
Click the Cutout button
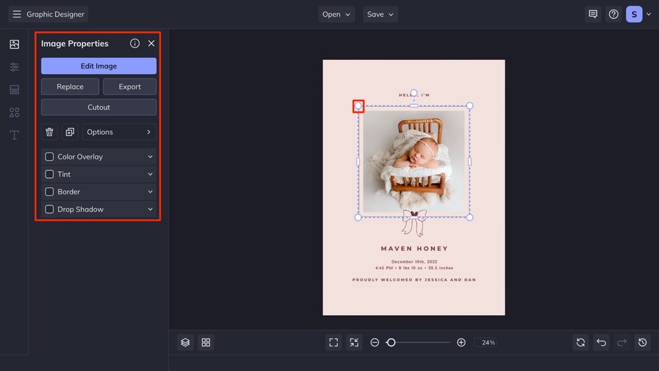(98, 108)
